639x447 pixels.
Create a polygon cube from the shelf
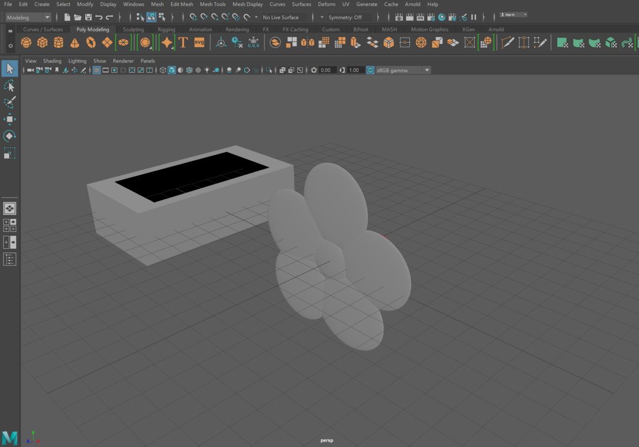[43, 43]
